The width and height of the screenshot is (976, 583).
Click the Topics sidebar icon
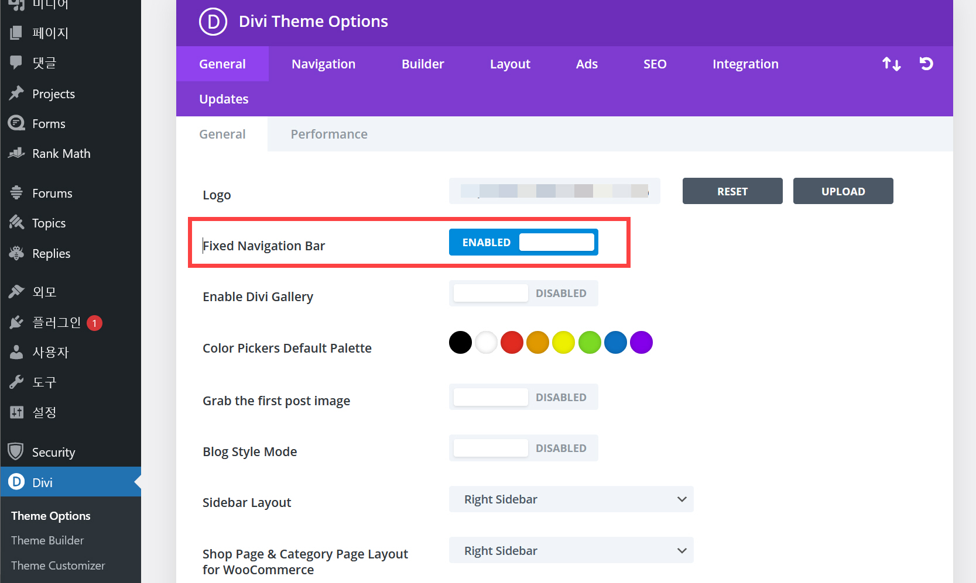tap(16, 223)
